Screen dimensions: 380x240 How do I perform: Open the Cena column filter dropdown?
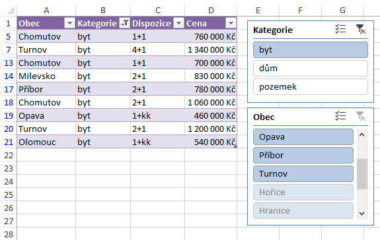(x=231, y=23)
